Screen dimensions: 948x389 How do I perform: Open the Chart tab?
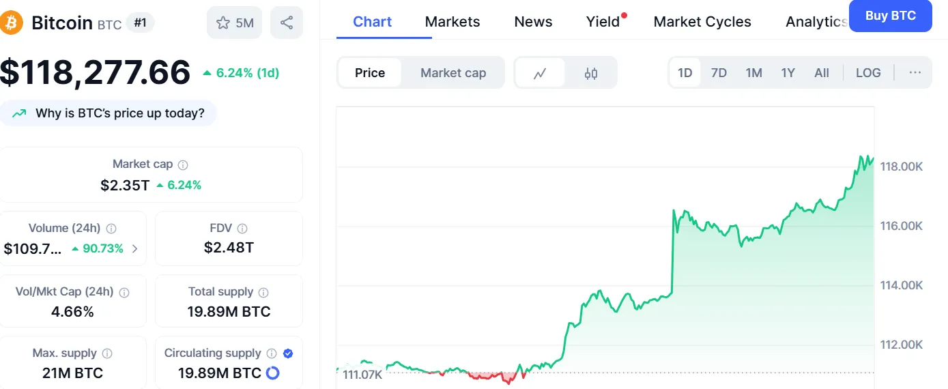click(372, 22)
